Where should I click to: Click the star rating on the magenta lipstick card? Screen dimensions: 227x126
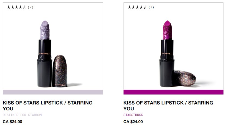(x=137, y=8)
